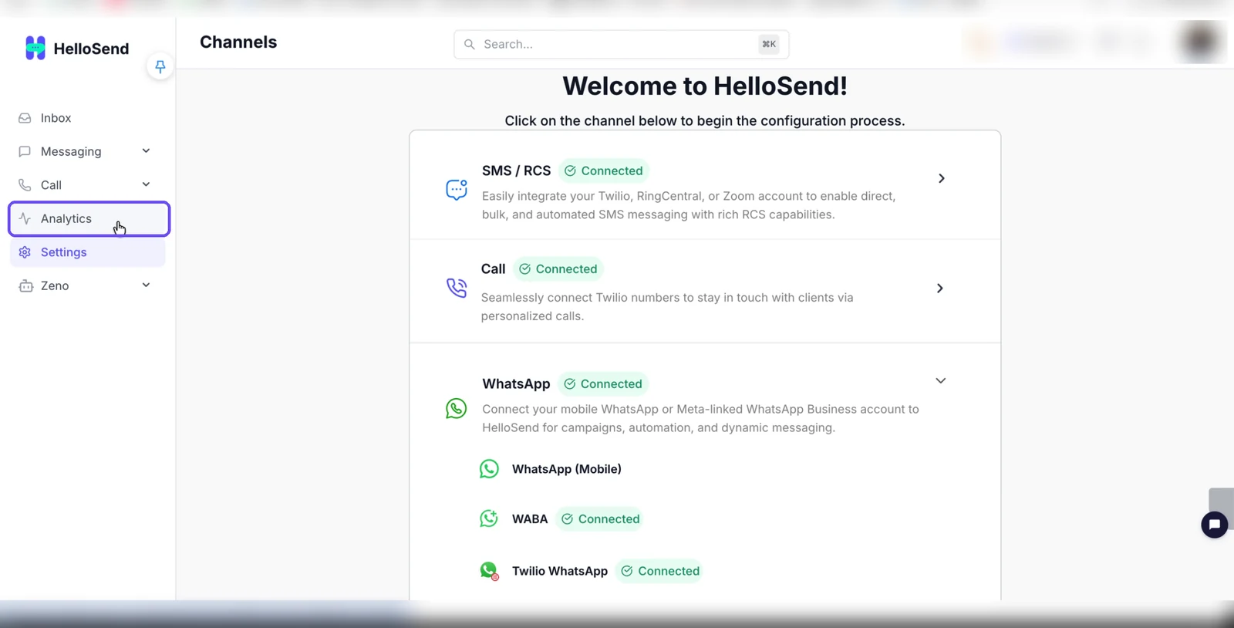Click the Search input field
1234x628 pixels.
coord(621,44)
